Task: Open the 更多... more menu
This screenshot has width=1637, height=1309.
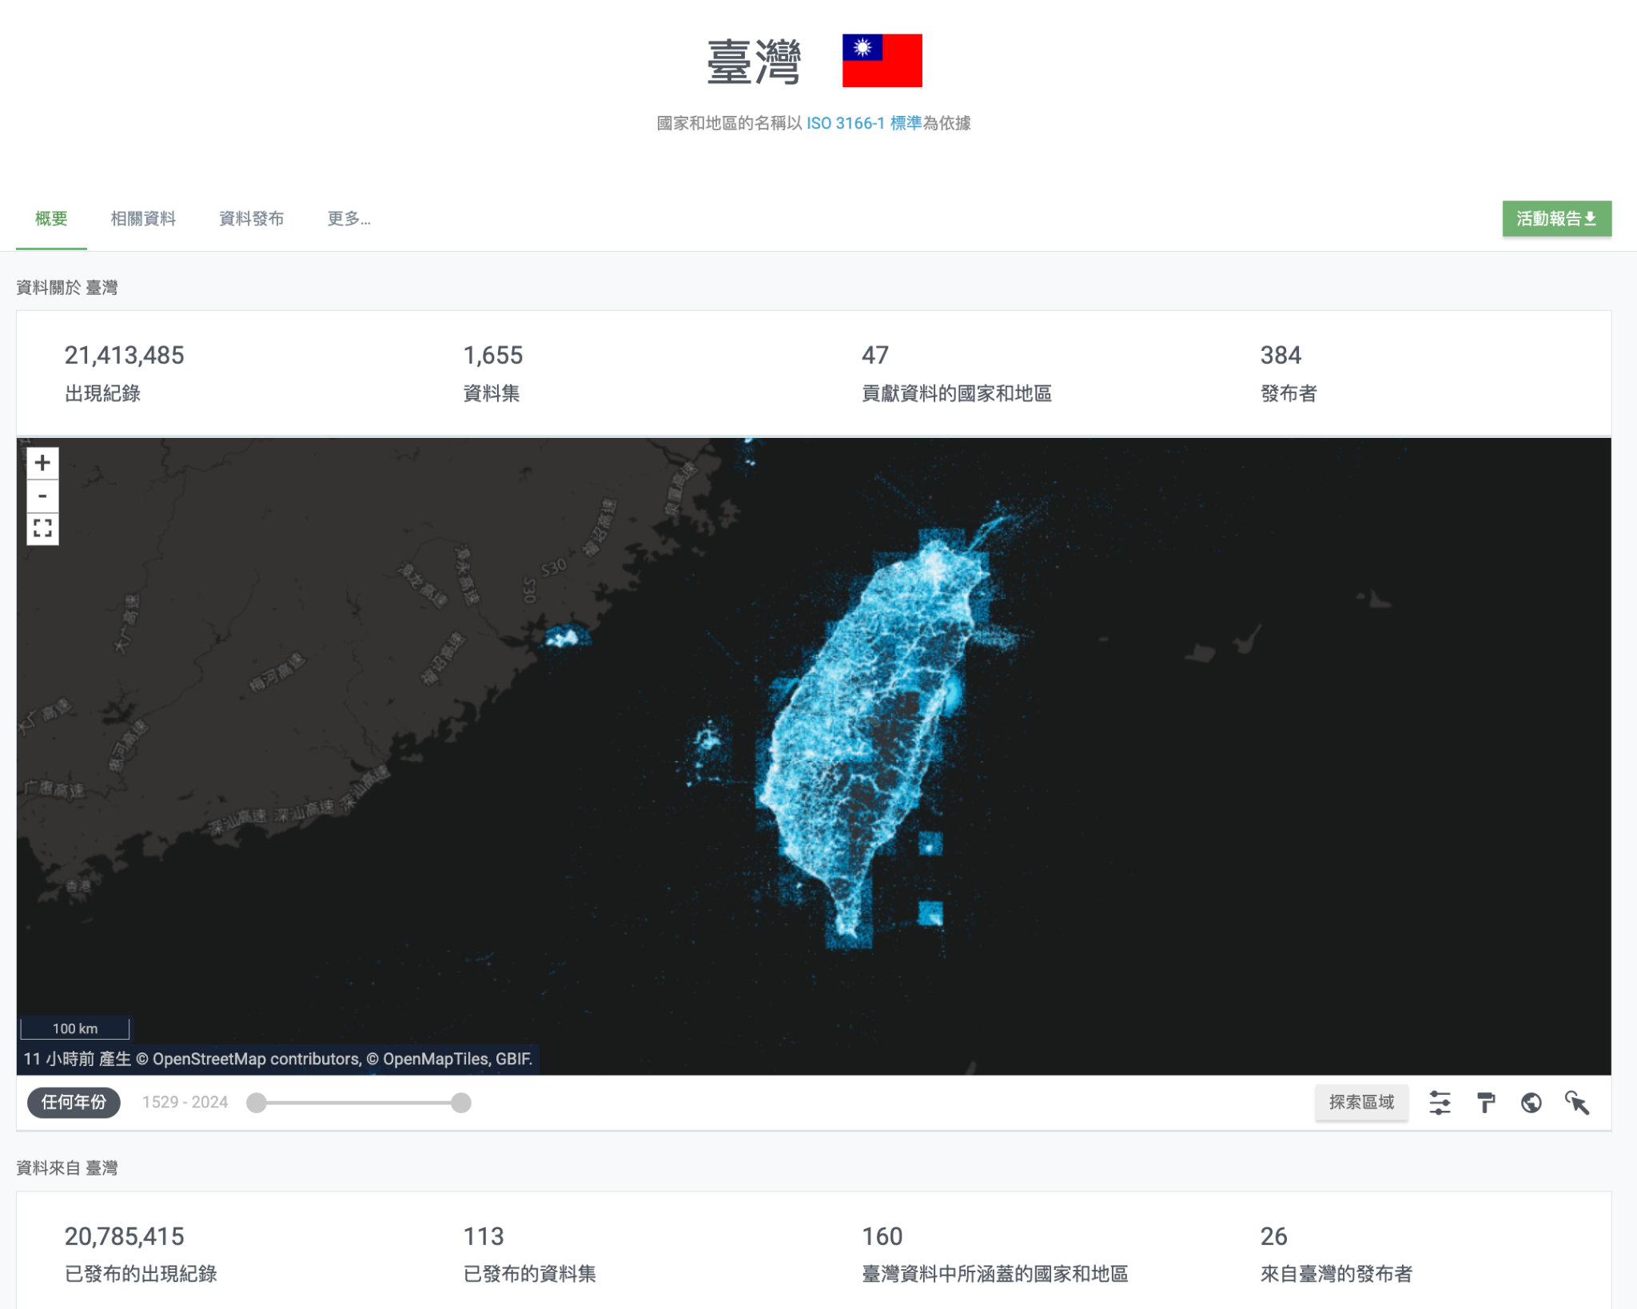Action: pyautogui.click(x=349, y=219)
